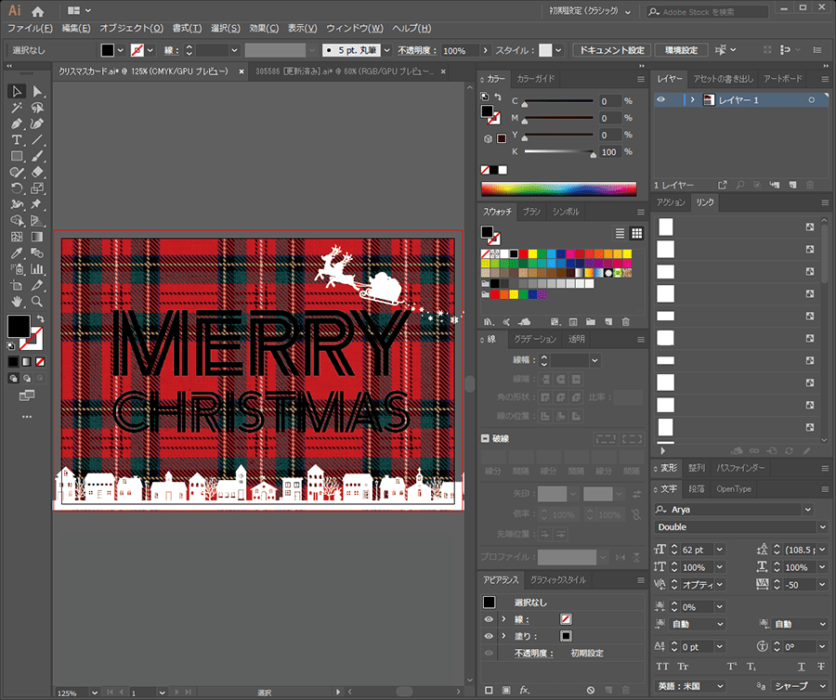836x700 pixels.
Task: Select the Type tool in the toolbox
Action: [17, 140]
